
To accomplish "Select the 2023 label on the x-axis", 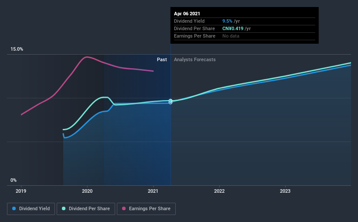I will tap(285, 191).
